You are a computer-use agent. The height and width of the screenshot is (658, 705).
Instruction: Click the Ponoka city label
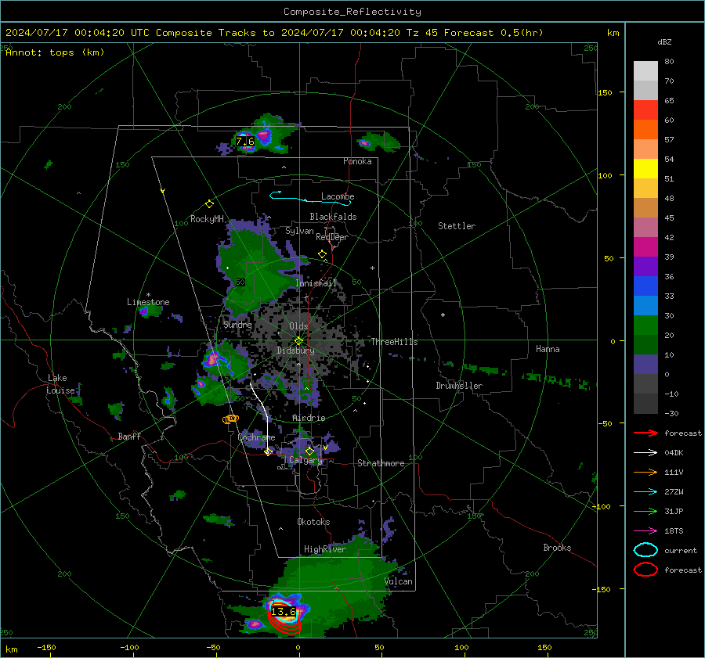357,161
